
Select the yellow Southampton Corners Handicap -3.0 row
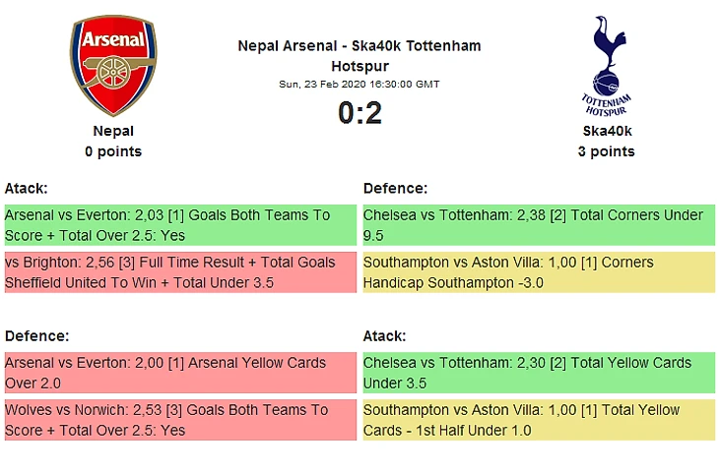(538, 272)
